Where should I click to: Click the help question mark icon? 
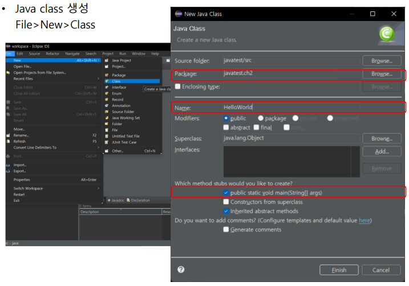181,270
